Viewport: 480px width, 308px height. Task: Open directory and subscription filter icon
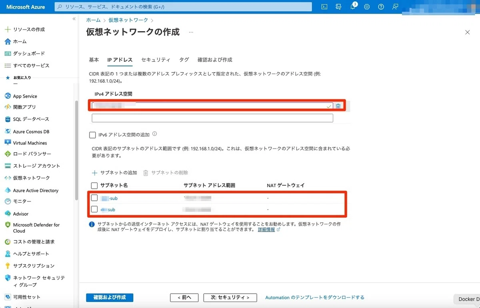pyautogui.click(x=339, y=7)
